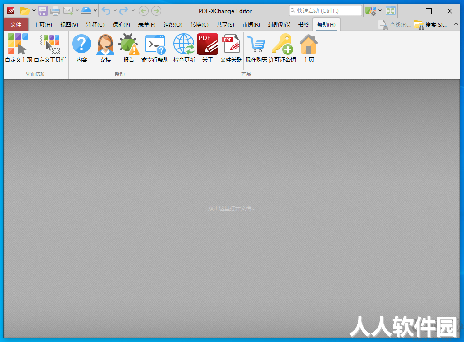
Task: Click the UI options gear icon
Action: [x=370, y=11]
